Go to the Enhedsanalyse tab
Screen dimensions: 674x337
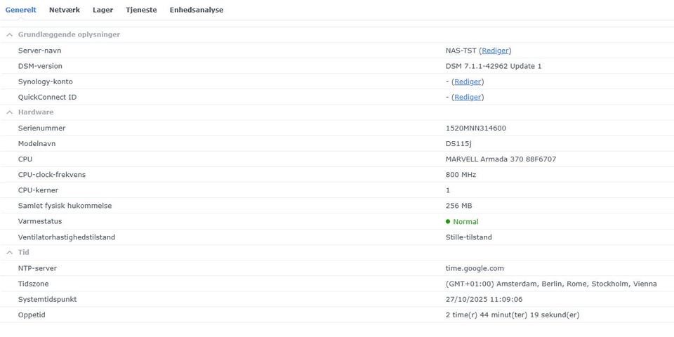click(x=197, y=10)
